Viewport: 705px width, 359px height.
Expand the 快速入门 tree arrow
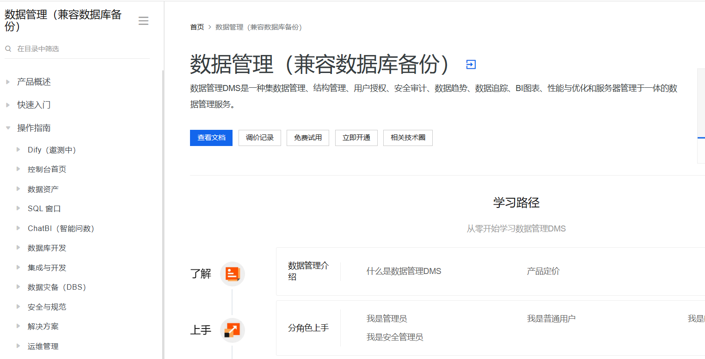pyautogui.click(x=8, y=105)
